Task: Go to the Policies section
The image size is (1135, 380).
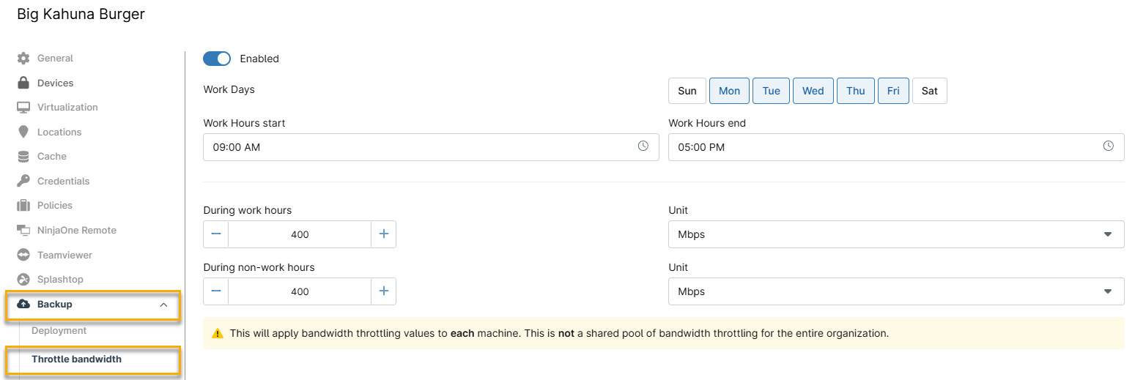Action: pos(54,206)
